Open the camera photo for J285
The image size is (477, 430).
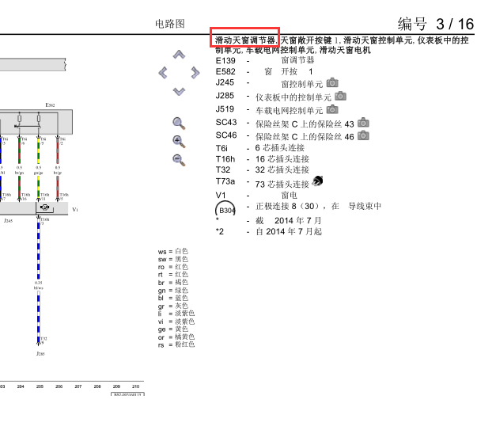click(340, 97)
